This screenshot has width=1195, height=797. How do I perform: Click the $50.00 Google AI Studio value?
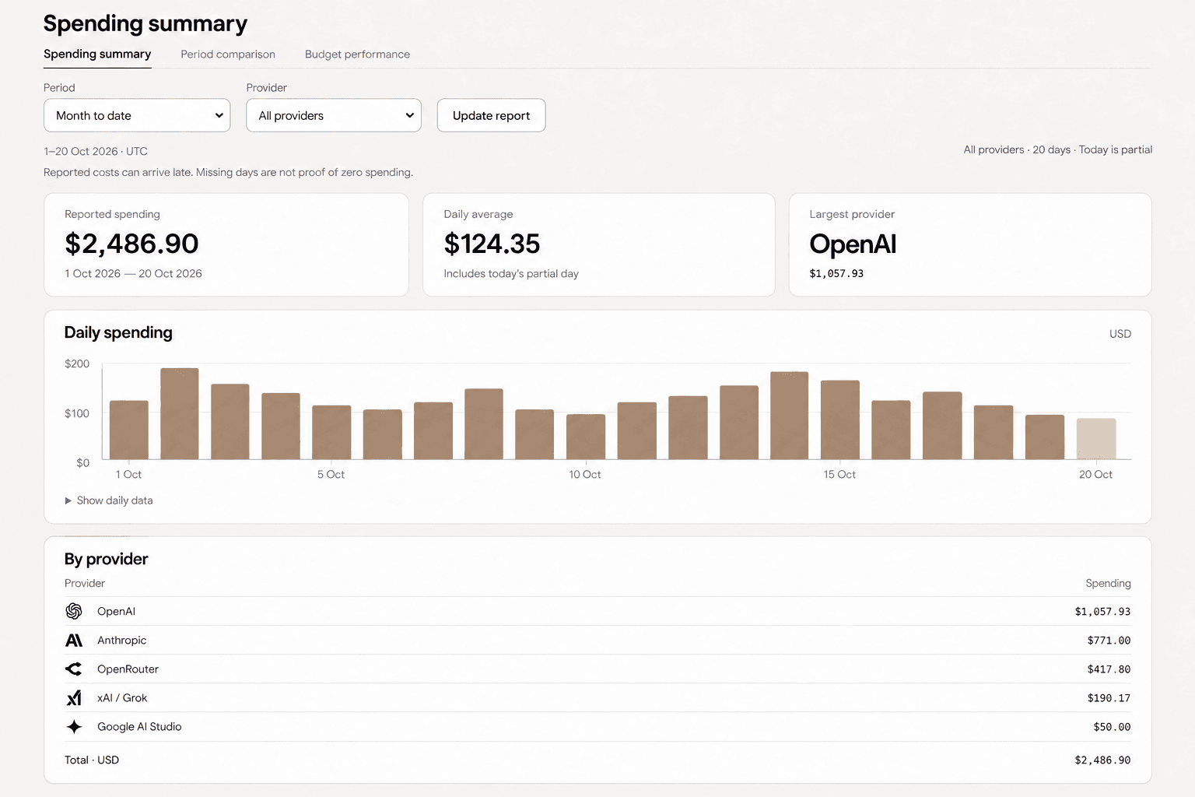pos(1112,727)
